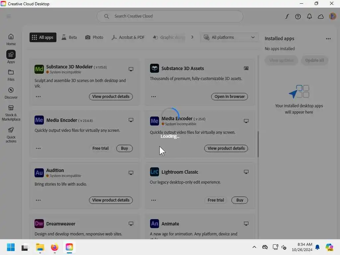This screenshot has height=255, width=340.
Task: View product details for Media Encoder v25.0
Action: (x=226, y=148)
